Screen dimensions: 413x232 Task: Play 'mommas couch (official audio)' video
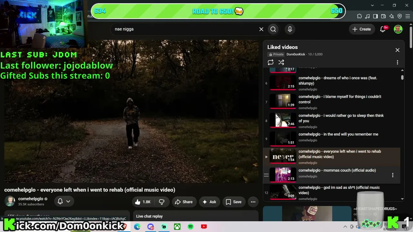click(337, 170)
